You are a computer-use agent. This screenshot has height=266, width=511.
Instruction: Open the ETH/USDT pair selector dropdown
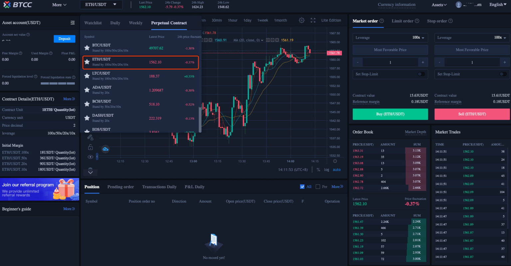101,4
